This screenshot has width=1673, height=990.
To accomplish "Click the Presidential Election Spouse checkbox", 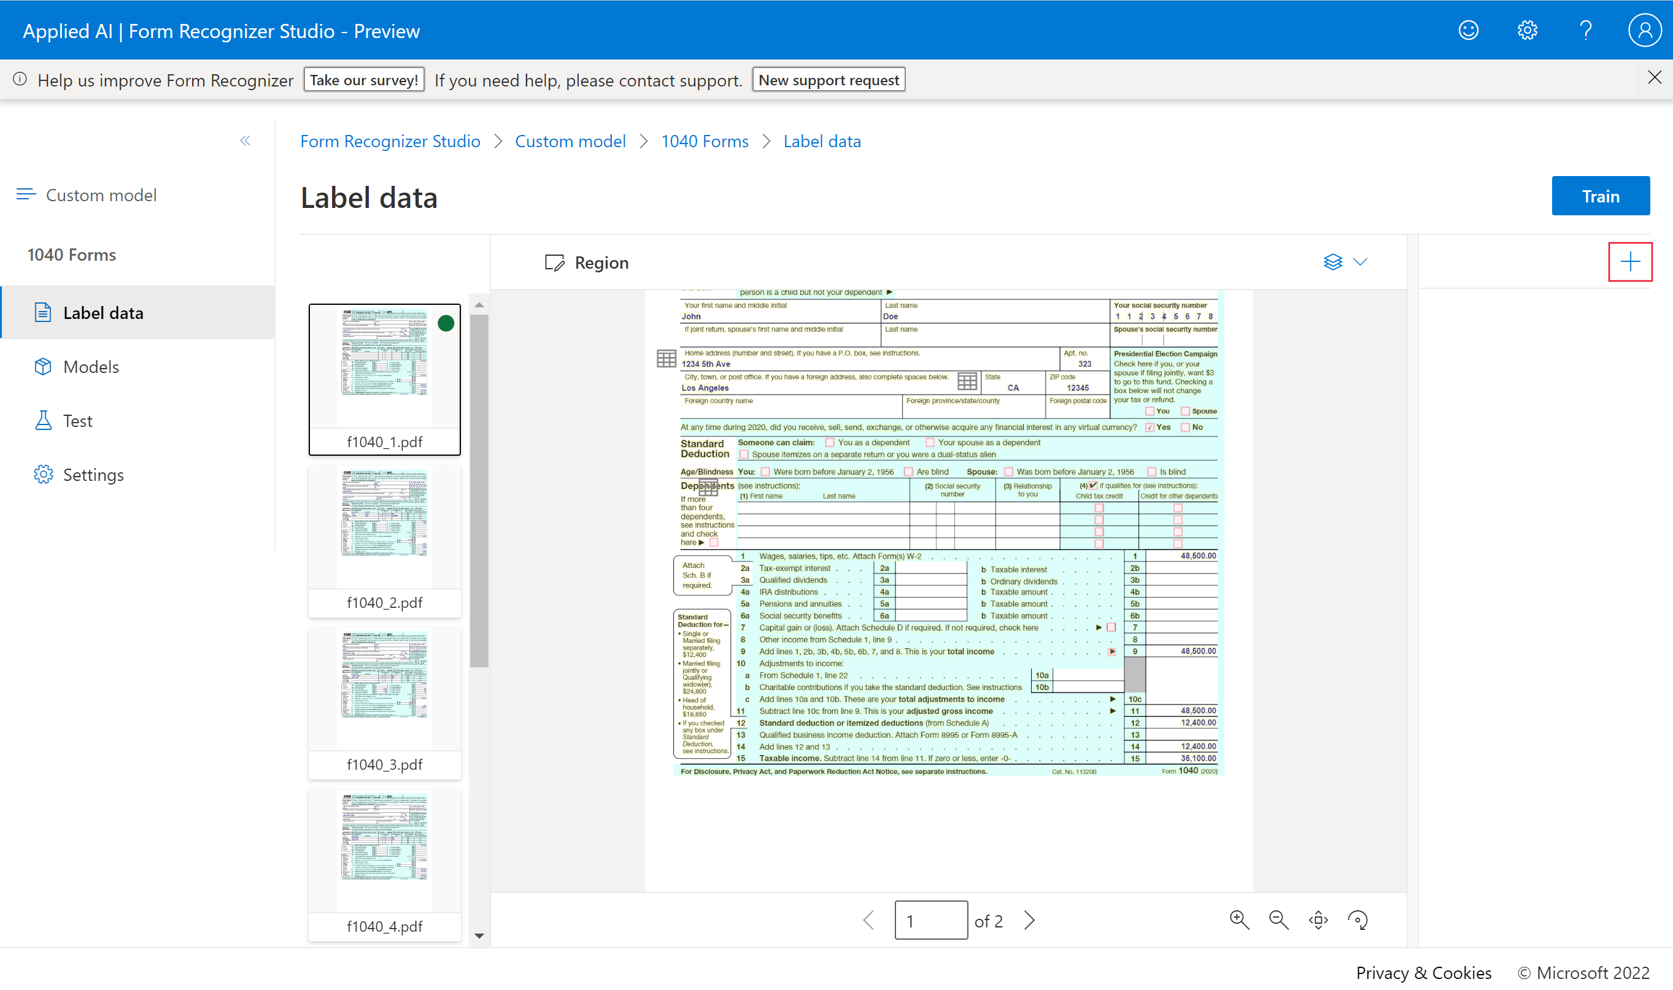I will click(1185, 411).
